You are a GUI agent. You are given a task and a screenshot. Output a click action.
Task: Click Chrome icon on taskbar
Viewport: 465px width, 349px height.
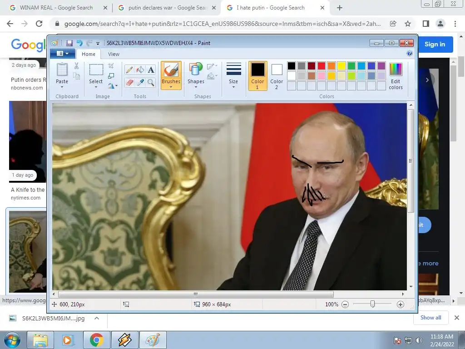[x=96, y=340]
